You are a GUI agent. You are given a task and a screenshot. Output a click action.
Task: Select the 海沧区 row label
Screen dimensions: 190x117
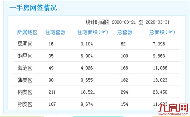pyautogui.click(x=25, y=68)
